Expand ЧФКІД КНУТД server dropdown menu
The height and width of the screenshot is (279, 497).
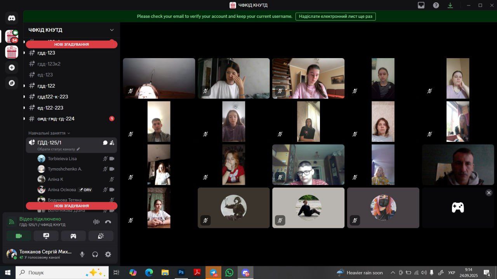click(112, 30)
